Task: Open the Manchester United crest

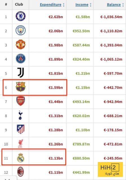Action: click(x=21, y=44)
